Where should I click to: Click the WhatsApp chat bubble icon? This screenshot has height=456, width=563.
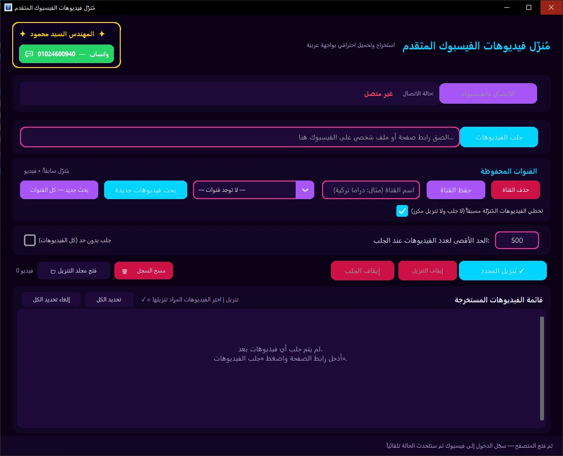[29, 54]
